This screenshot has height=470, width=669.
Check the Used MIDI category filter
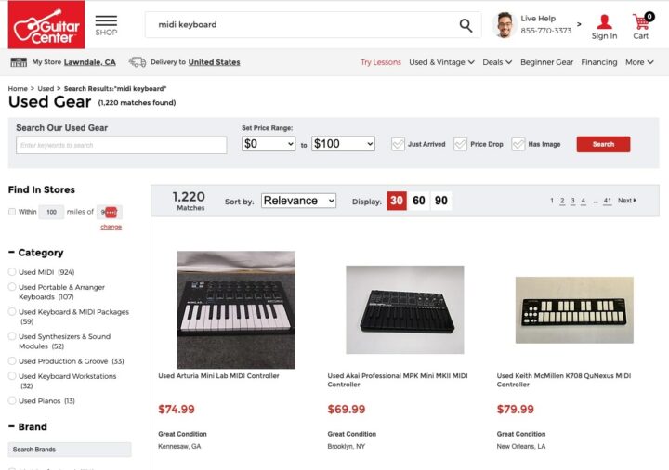[x=12, y=272]
